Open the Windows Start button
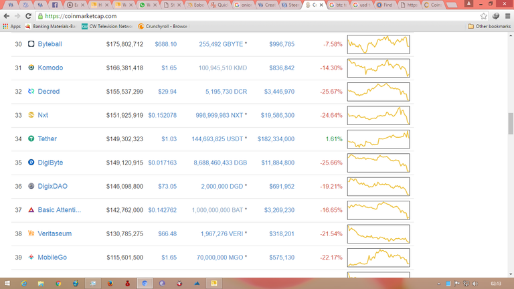The image size is (514, 289). point(7,284)
